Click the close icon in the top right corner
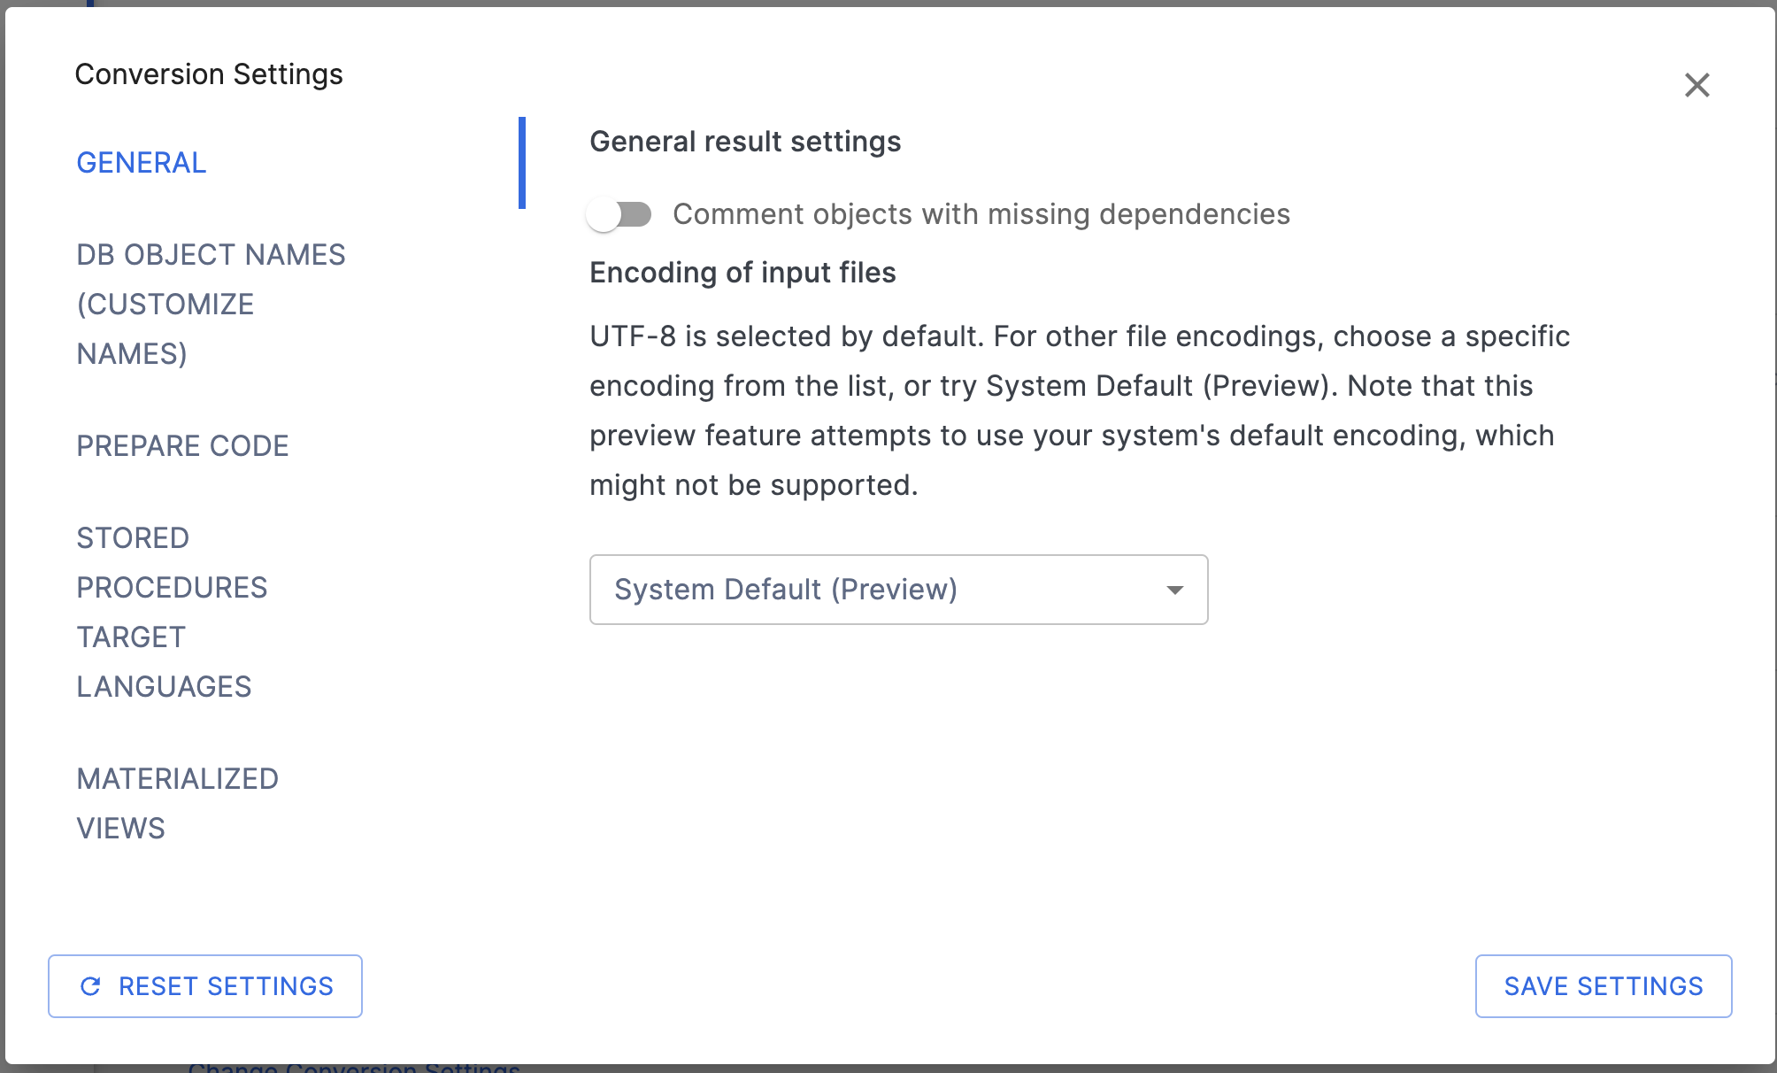Viewport: 1777px width, 1073px height. (1697, 85)
